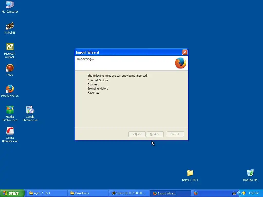Close the Import Wizard dialog
Image resolution: width=263 pixels, height=197 pixels.
tap(185, 52)
